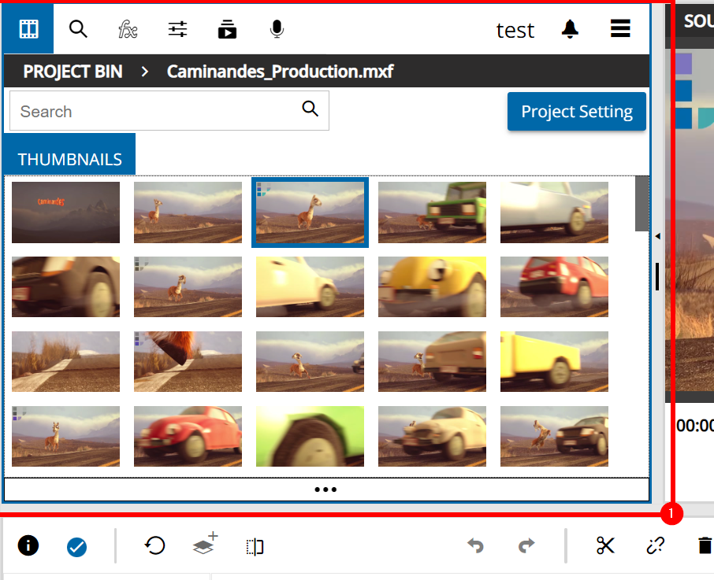
Task: Open the project bin filmstrip panel
Action: pos(28,29)
